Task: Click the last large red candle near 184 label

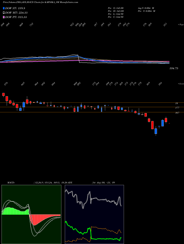Action: click(x=166, y=120)
